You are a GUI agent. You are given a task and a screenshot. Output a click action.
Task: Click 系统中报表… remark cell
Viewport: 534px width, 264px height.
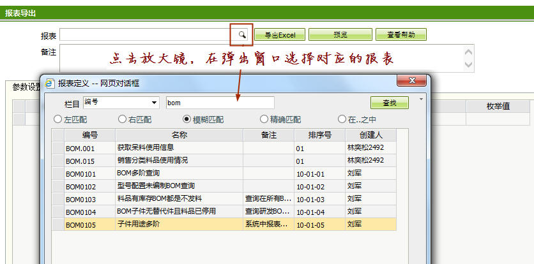click(x=269, y=224)
